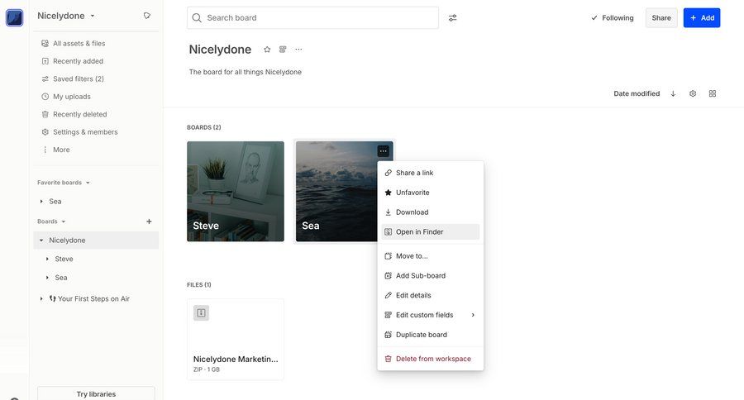Expand the Sea sub-board under Nicelydone
744x400 pixels.
[x=47, y=277]
